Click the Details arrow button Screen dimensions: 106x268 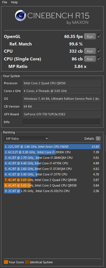pyautogui.click(x=98, y=139)
